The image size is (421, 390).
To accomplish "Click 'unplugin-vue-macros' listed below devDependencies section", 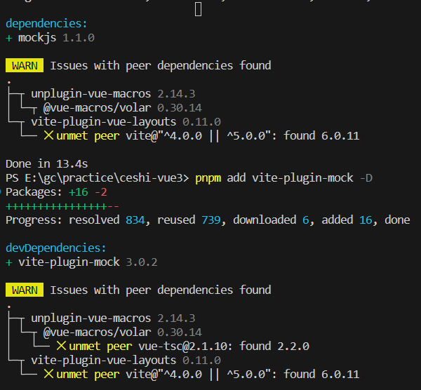I will (91, 318).
